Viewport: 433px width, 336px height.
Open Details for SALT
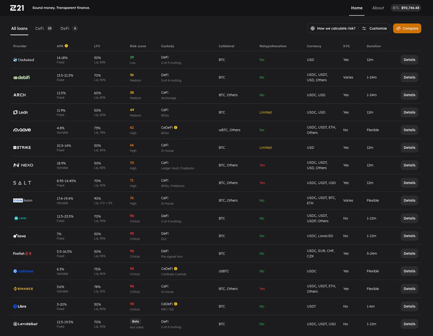tap(410, 183)
